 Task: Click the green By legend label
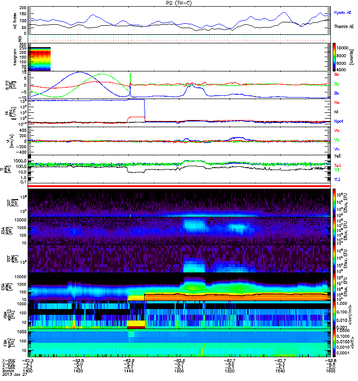pyautogui.click(x=337, y=84)
